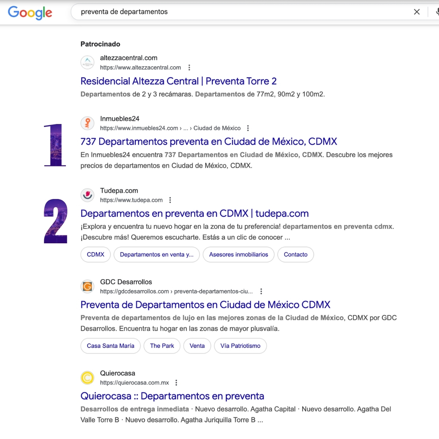
Task: Click the Quierocasa favicon
Action: [87, 378]
